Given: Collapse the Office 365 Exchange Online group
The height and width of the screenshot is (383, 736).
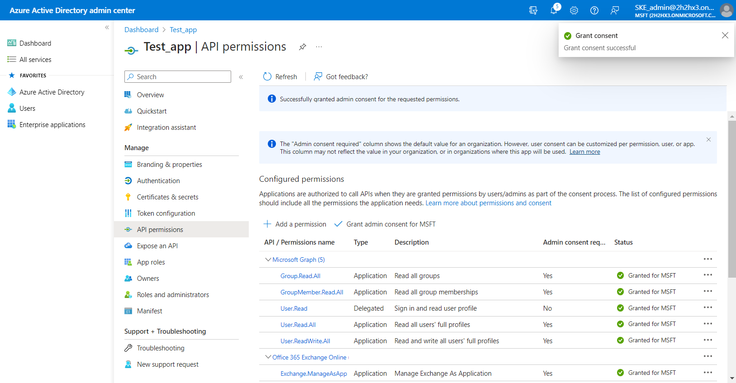Looking at the screenshot, I should pyautogui.click(x=268, y=357).
